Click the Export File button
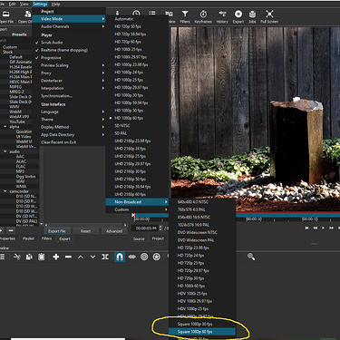The width and height of the screenshot is (340, 340). click(57, 231)
